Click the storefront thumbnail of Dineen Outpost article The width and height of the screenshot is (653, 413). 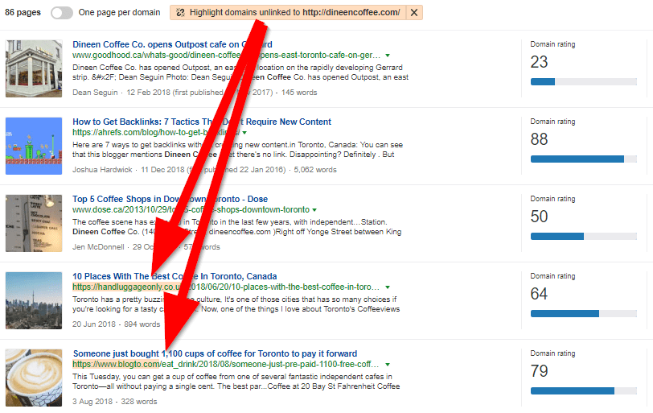coord(34,68)
